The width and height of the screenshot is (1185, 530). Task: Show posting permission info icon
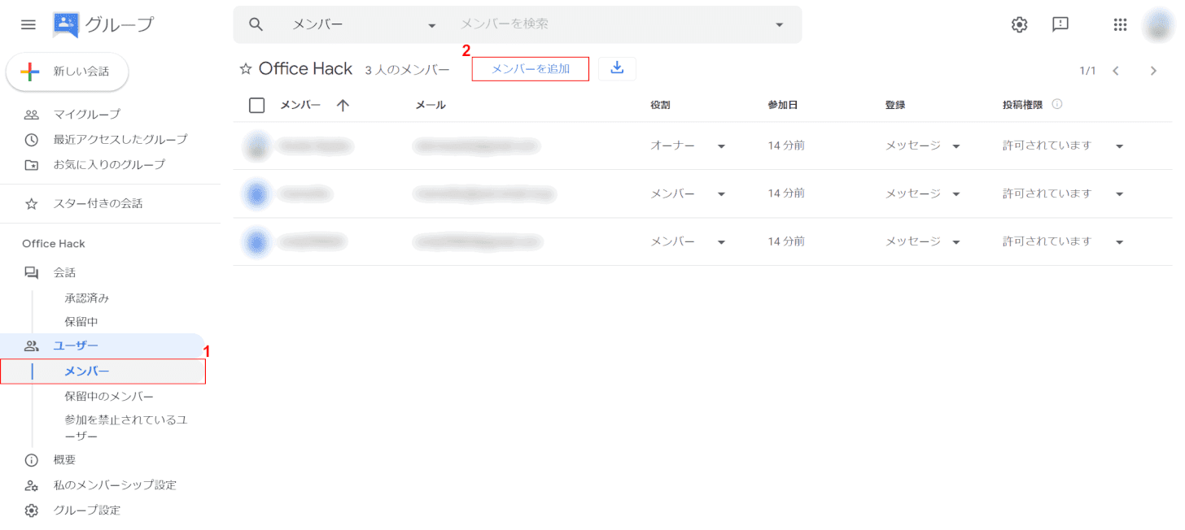click(x=1057, y=104)
